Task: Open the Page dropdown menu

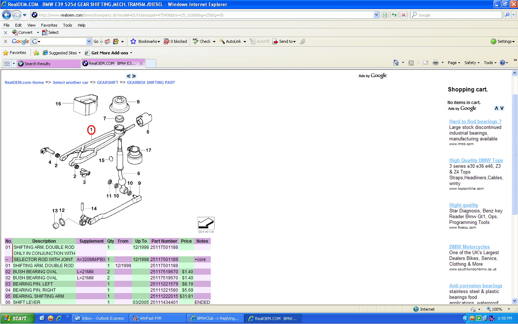Action: coord(454,63)
